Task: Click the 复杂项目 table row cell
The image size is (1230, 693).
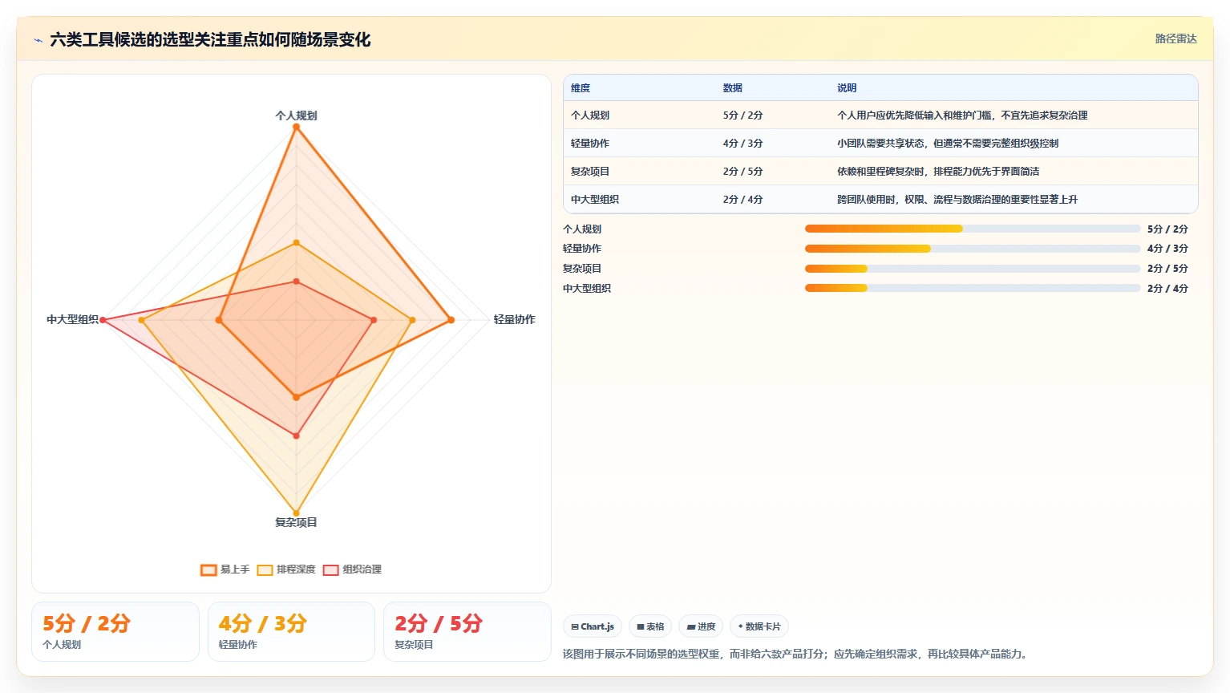Action: (x=590, y=172)
